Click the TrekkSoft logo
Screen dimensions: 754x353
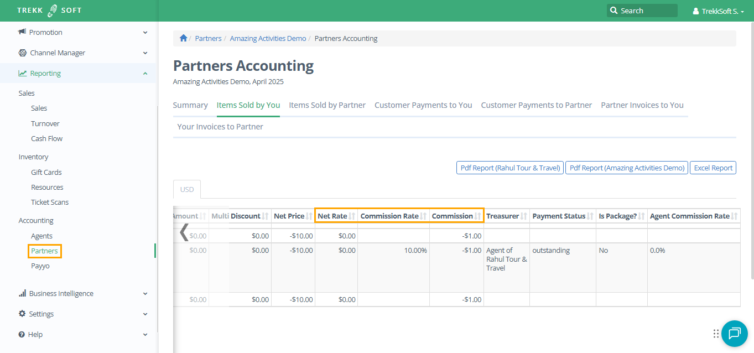click(x=49, y=11)
